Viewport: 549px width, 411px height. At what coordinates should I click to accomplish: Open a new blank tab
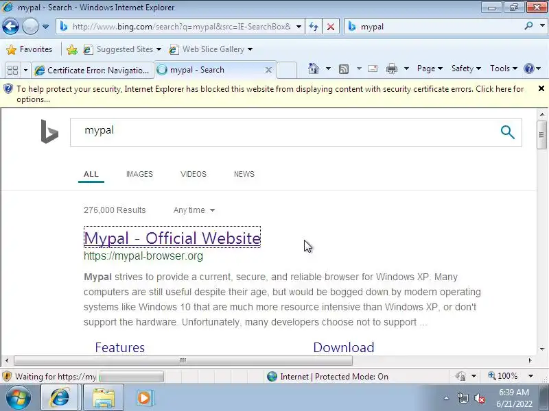(x=287, y=70)
